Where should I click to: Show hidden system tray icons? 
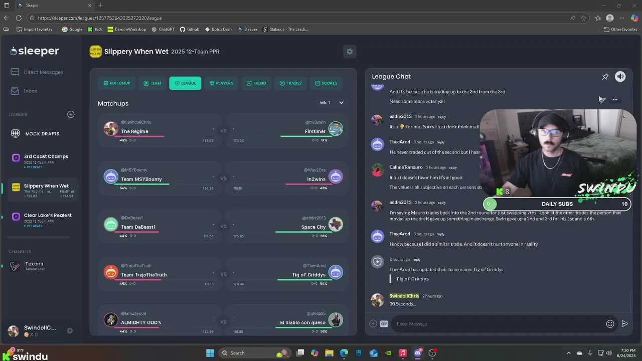570,353
